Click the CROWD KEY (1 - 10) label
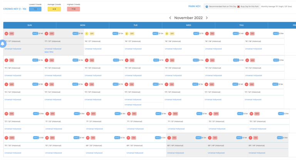The image size is (296, 163). pyautogui.click(x=15, y=9)
